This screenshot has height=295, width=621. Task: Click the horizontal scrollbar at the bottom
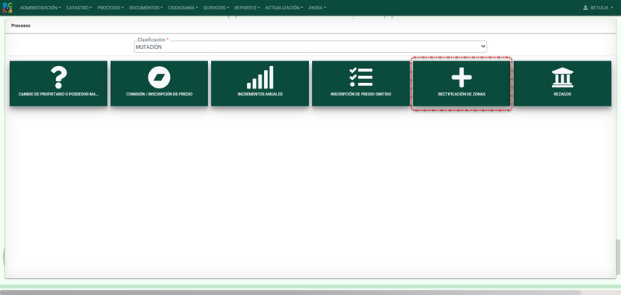click(290, 292)
